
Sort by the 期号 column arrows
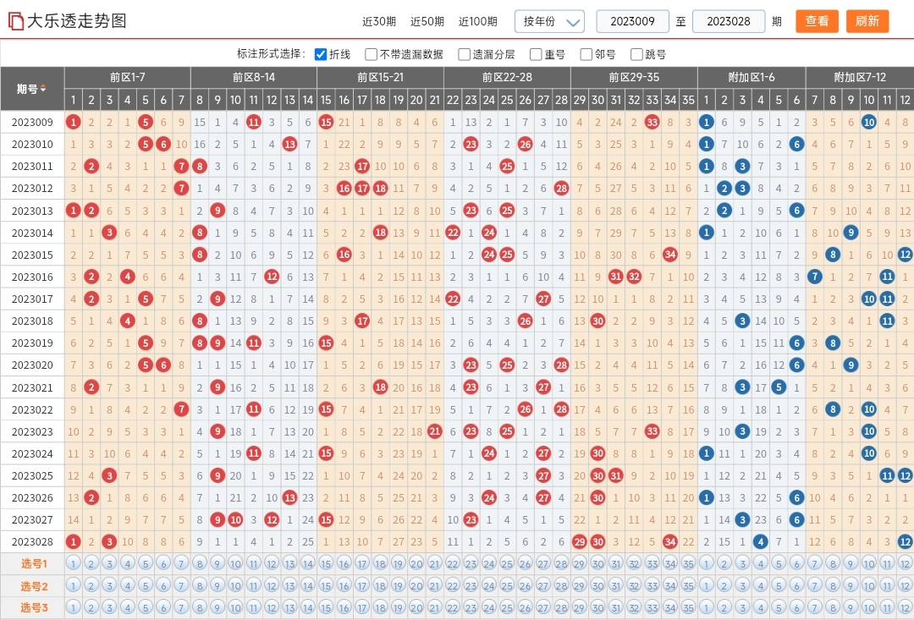[x=43, y=89]
